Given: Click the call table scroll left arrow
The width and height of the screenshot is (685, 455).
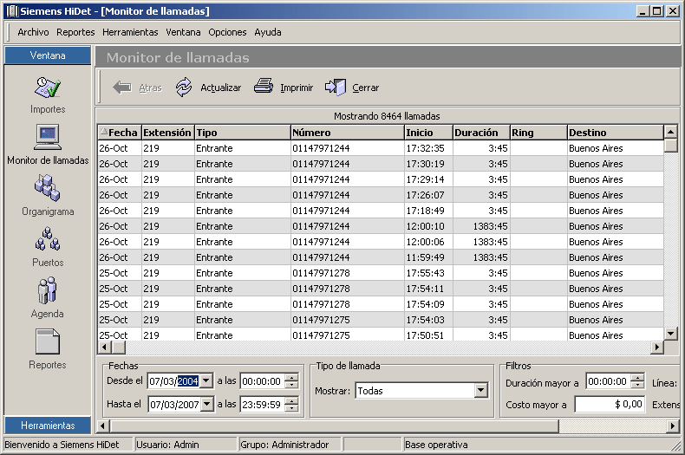Looking at the screenshot, I should click(x=104, y=348).
